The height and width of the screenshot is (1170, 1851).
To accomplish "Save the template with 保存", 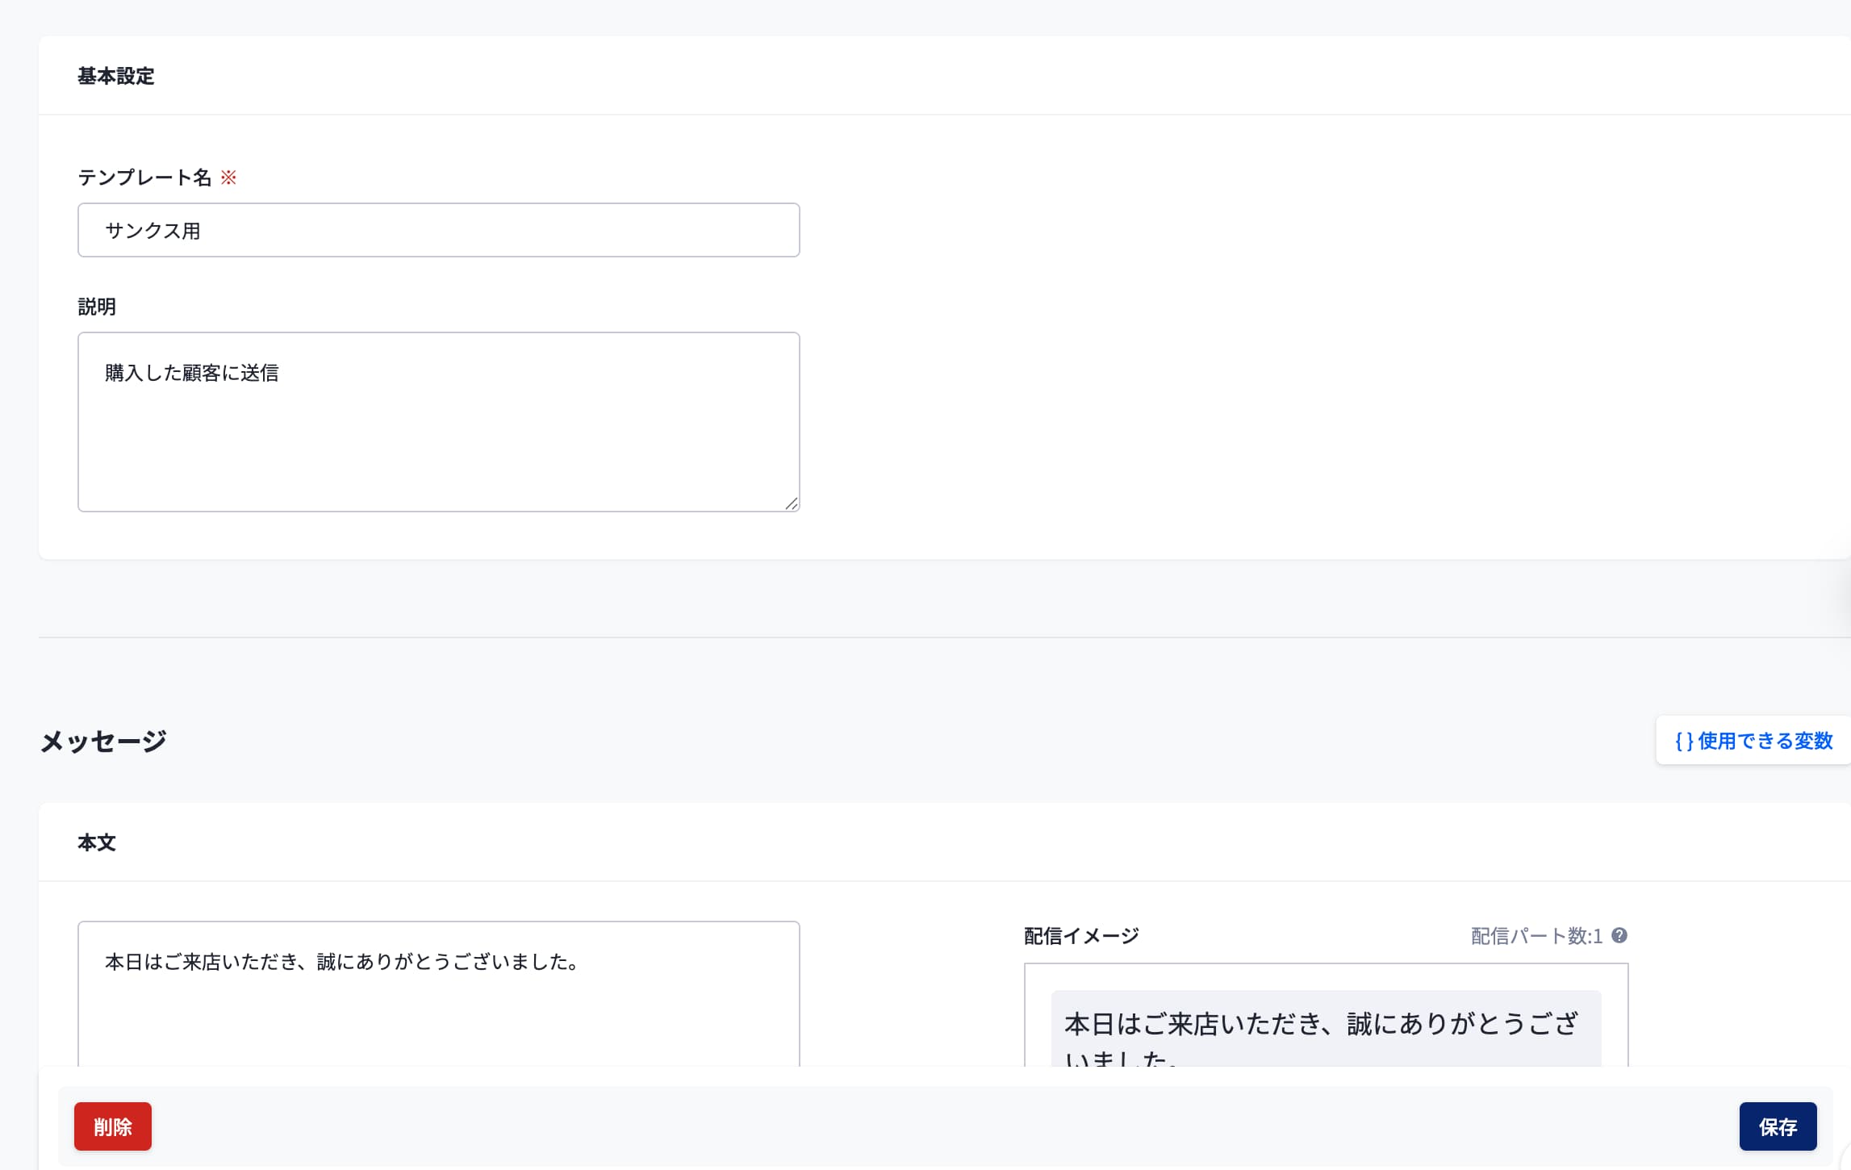I will click(1777, 1126).
